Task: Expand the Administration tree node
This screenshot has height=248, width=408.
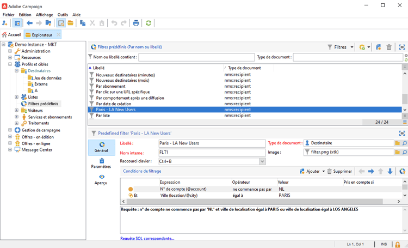Action: point(10,51)
